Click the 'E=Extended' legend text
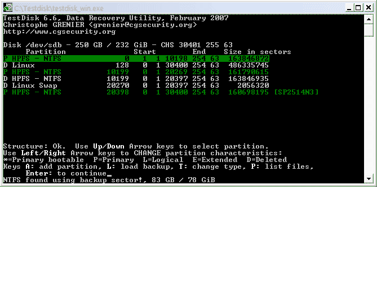377x288 pixels. click(215, 160)
